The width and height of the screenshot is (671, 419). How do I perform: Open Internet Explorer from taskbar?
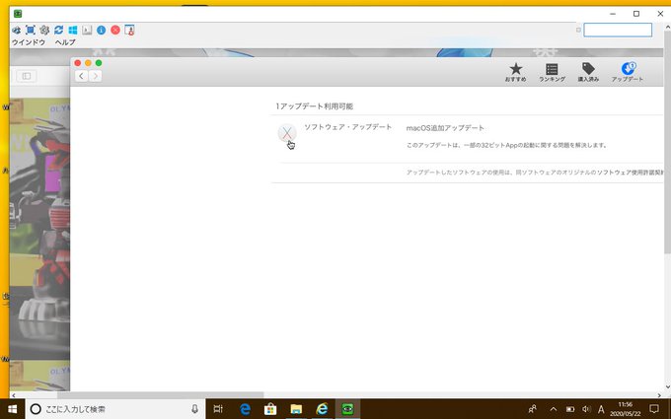click(x=322, y=409)
